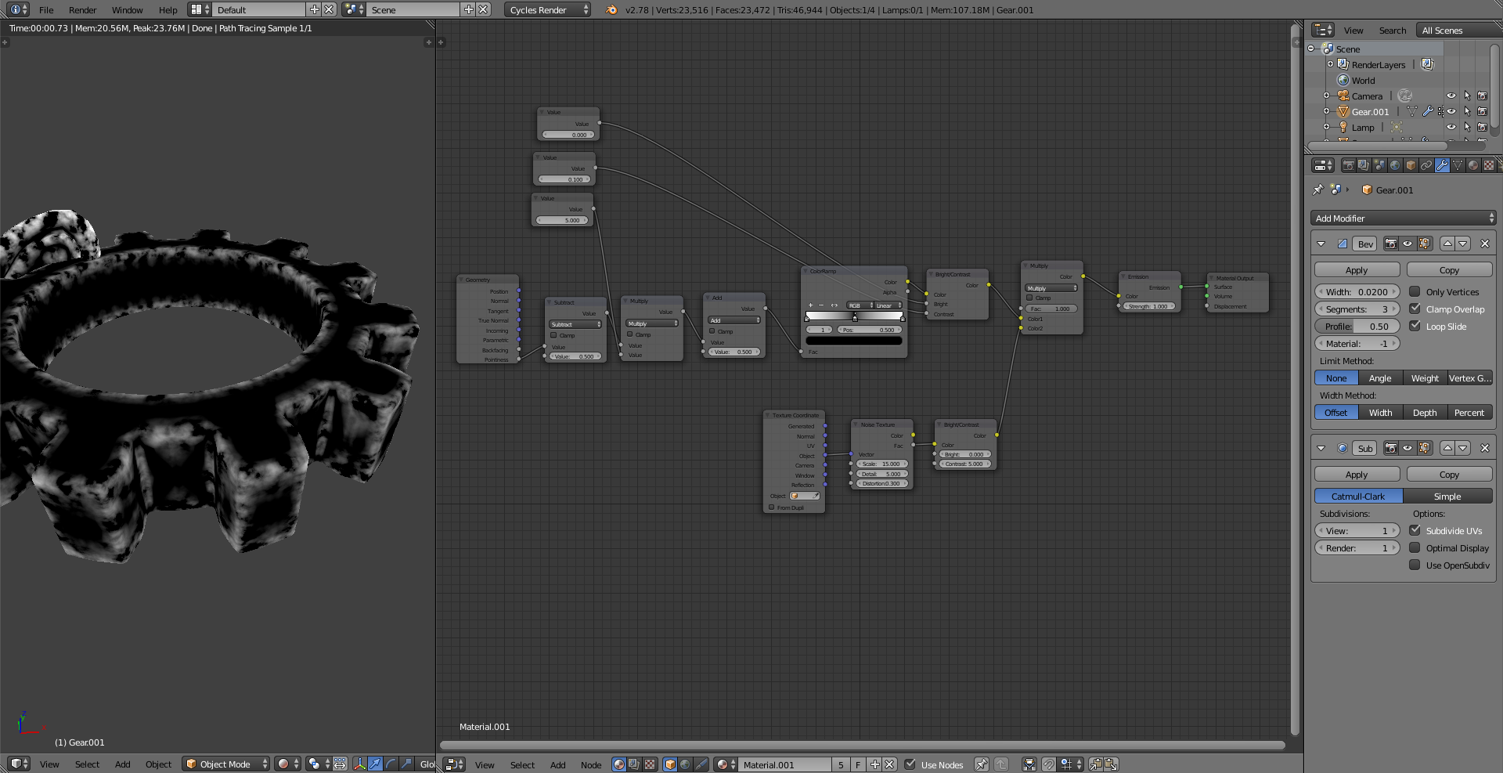Image resolution: width=1503 pixels, height=773 pixels.
Task: Toggle Only Vertices checkbox
Action: (1415, 291)
